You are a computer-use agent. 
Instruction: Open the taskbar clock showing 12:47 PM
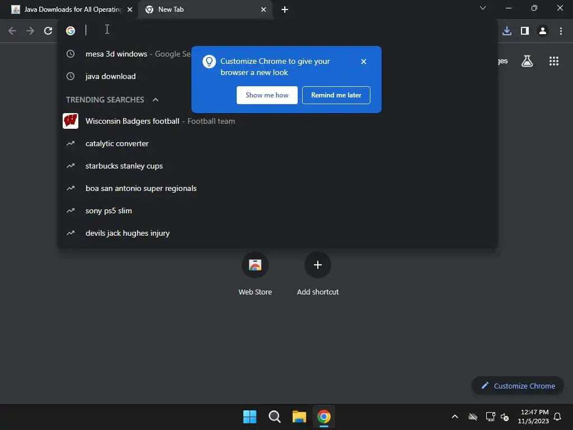(533, 417)
